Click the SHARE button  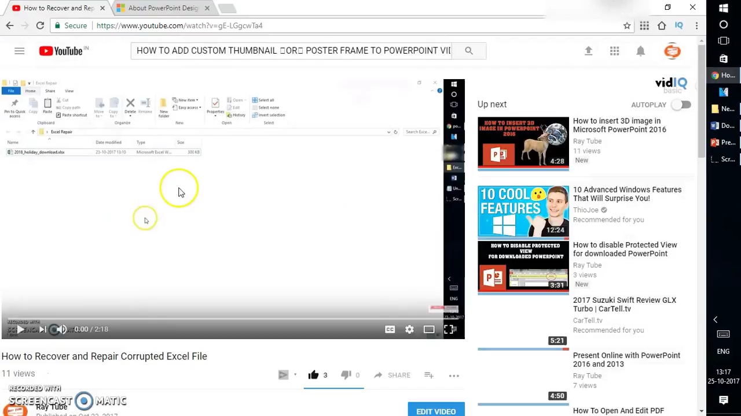click(392, 375)
